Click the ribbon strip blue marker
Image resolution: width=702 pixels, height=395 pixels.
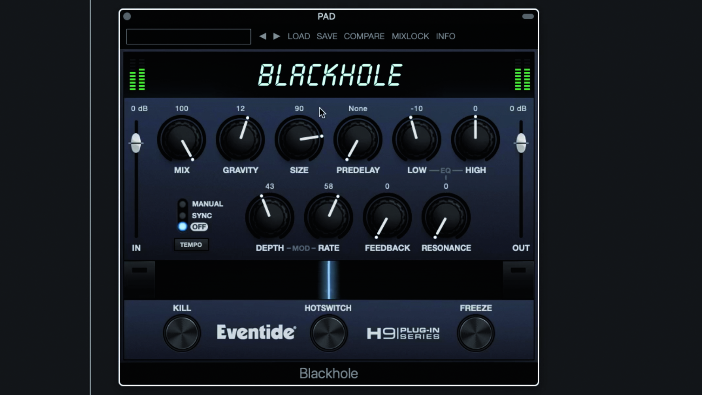tap(329, 280)
